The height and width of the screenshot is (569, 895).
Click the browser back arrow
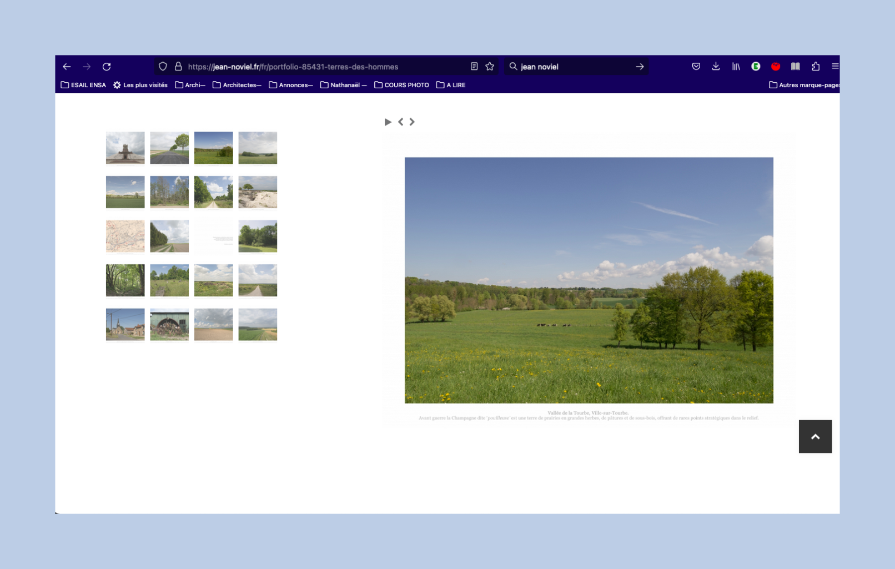pos(67,67)
